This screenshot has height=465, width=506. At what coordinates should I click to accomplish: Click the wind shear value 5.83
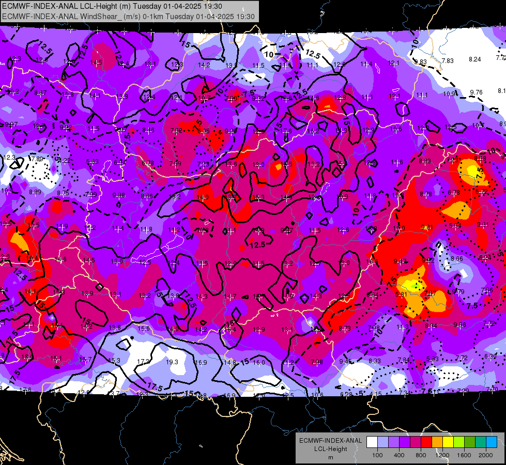pyautogui.click(x=433, y=359)
